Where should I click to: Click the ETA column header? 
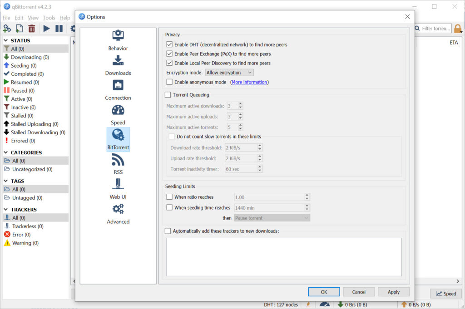click(x=454, y=43)
